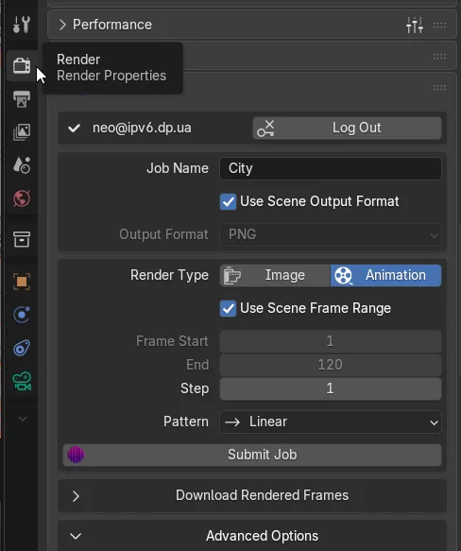
Task: Click the purple striped Submit Job icon
Action: [x=76, y=455]
